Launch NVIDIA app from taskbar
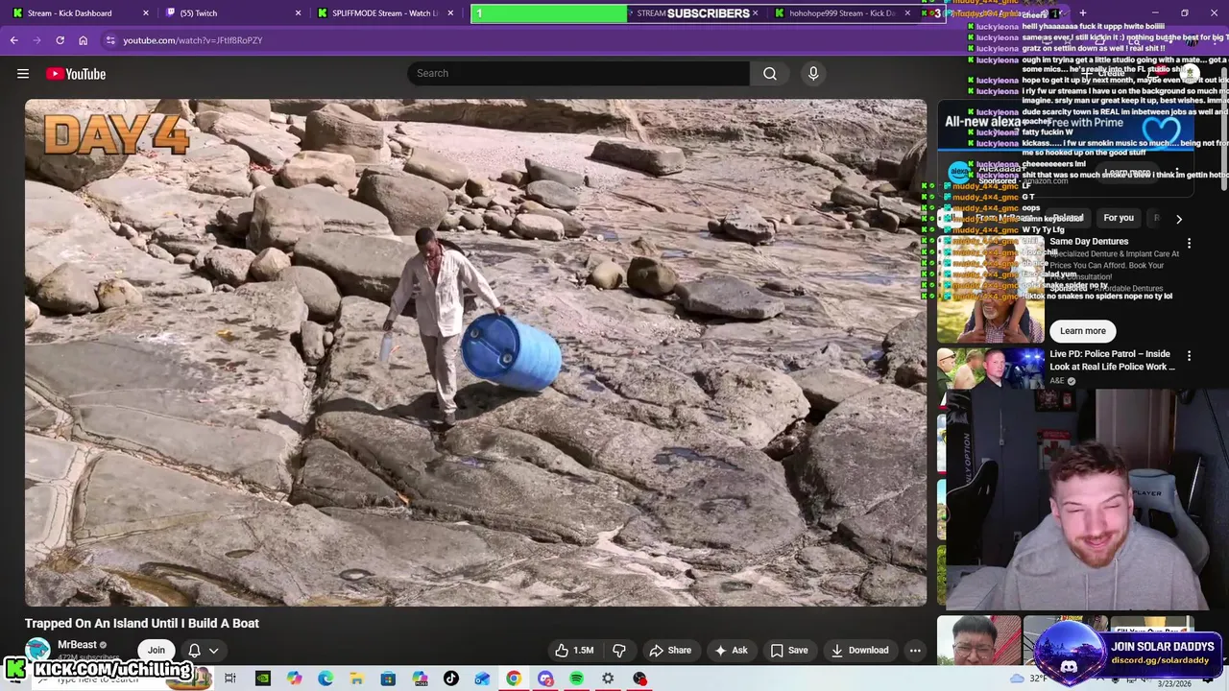 [262, 679]
